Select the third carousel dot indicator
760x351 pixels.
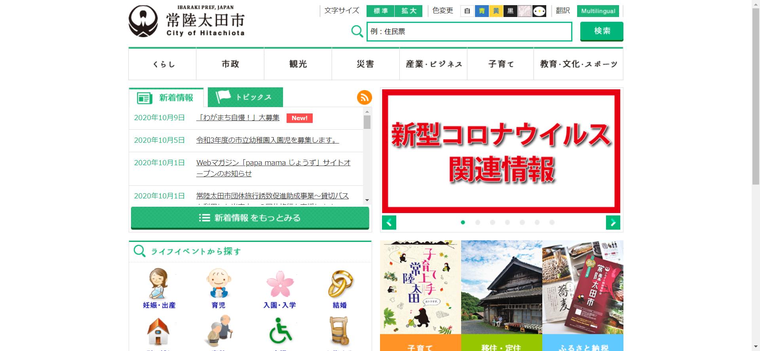click(x=492, y=223)
